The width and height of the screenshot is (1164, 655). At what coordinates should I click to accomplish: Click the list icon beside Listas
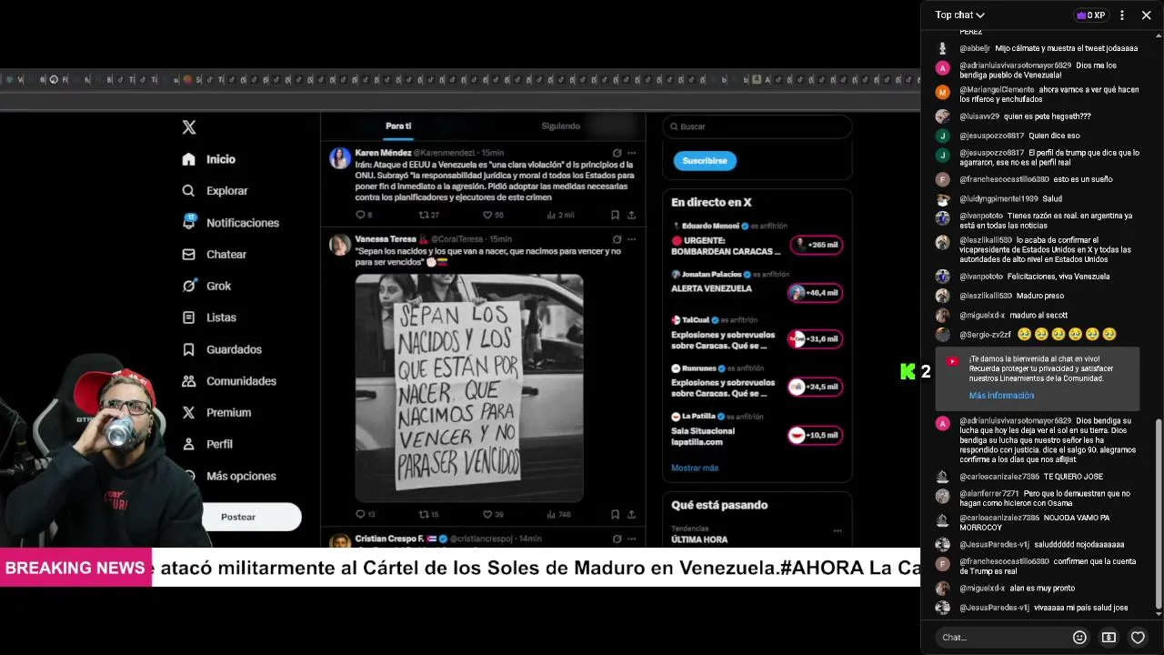point(188,317)
